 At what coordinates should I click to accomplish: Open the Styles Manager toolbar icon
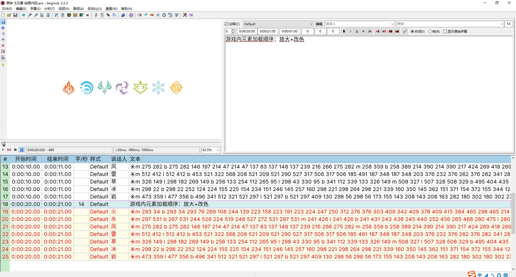click(96, 15)
